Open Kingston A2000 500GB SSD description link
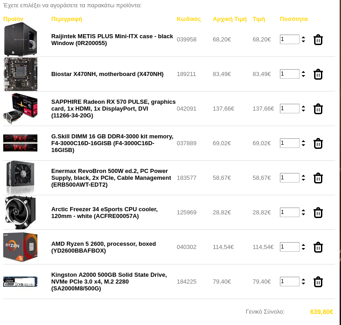Image resolution: width=341 pixels, height=325 pixels. [x=109, y=282]
